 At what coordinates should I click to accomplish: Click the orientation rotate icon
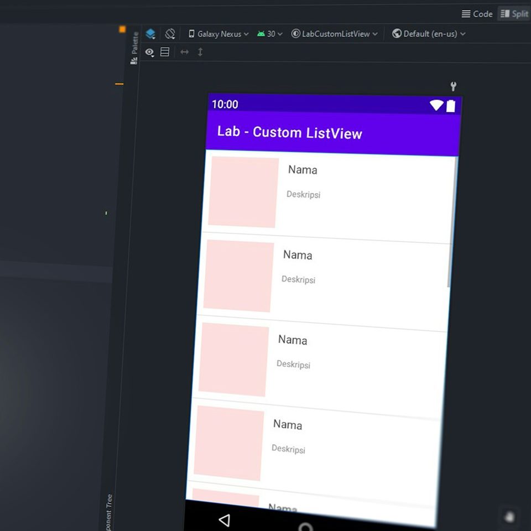coord(170,34)
